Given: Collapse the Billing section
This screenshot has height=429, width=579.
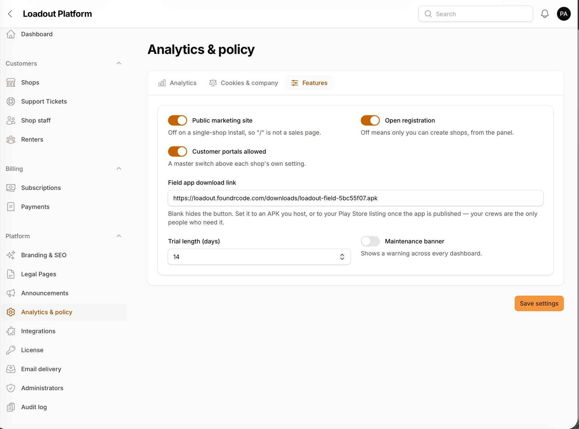Looking at the screenshot, I should coord(119,169).
